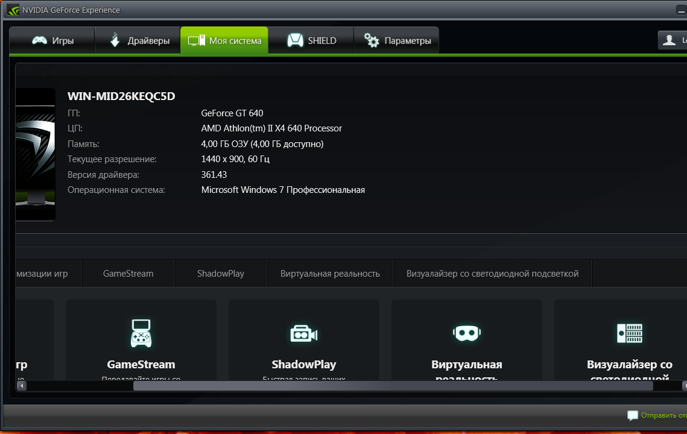Open the SHIELD tab
The image size is (687, 434).
coord(311,40)
